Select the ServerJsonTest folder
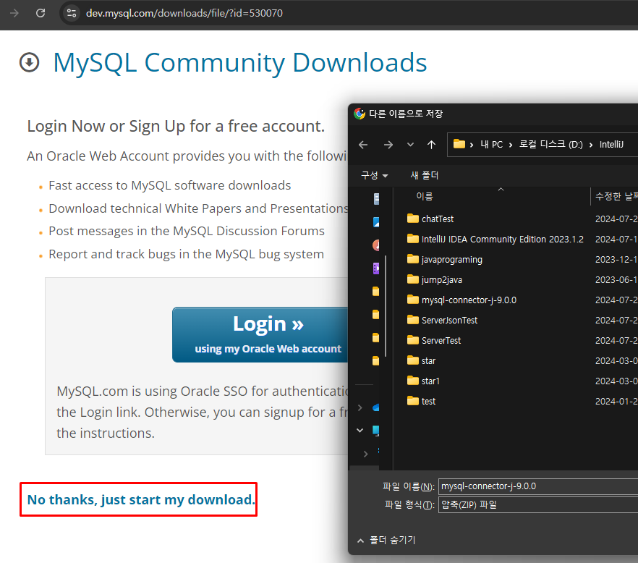The width and height of the screenshot is (638, 563). (449, 321)
